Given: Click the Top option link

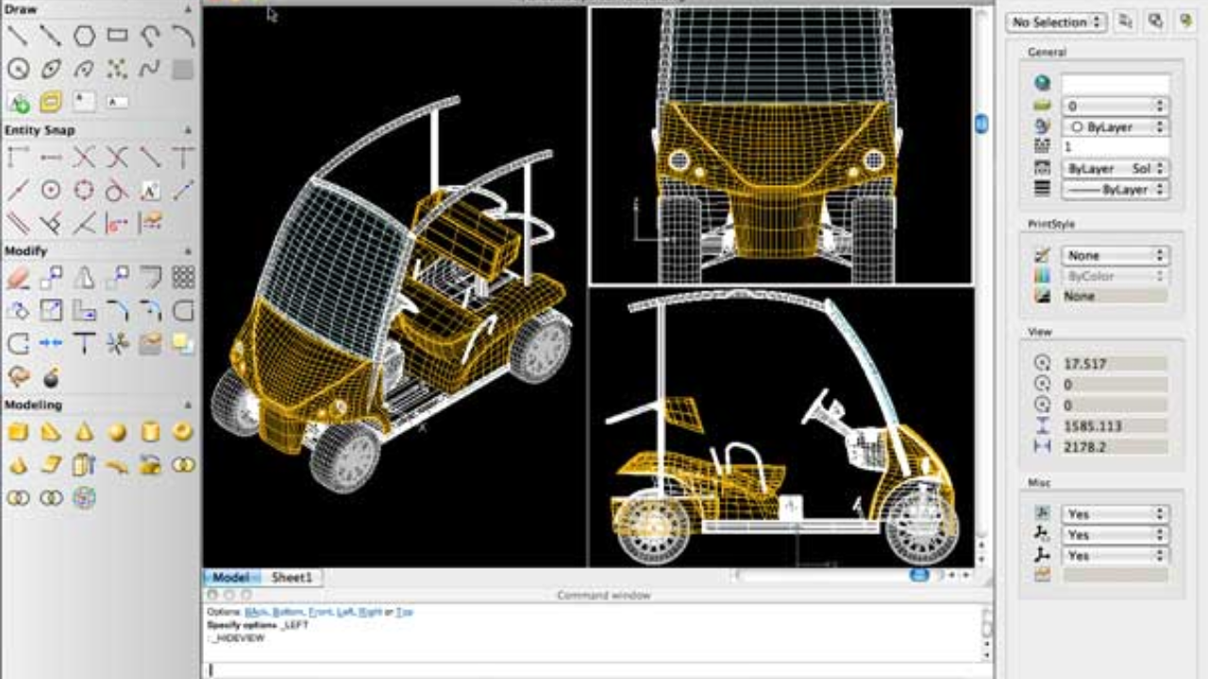Looking at the screenshot, I should click(x=404, y=612).
